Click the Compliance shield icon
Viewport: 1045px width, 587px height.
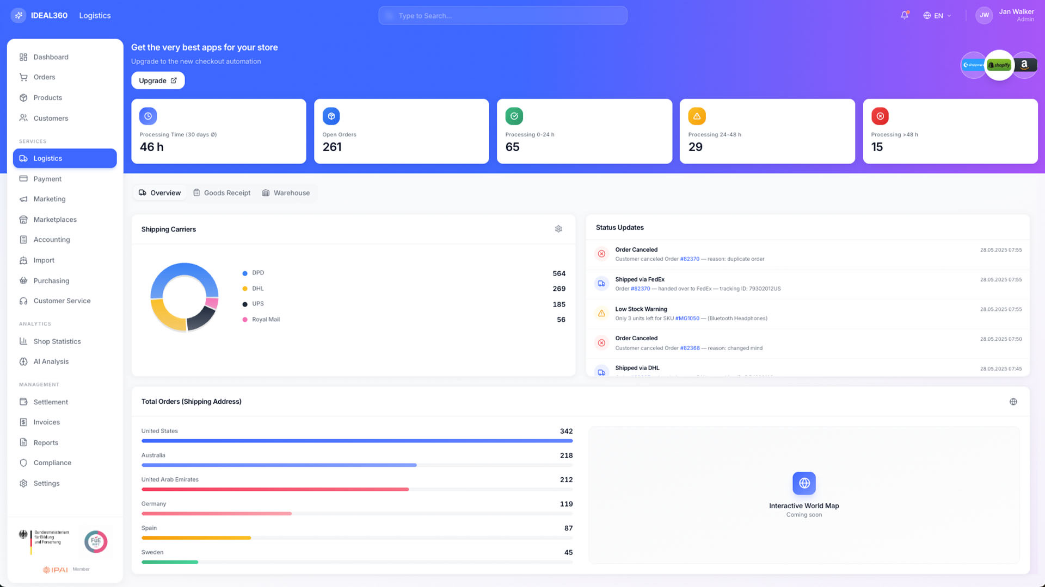tap(23, 463)
